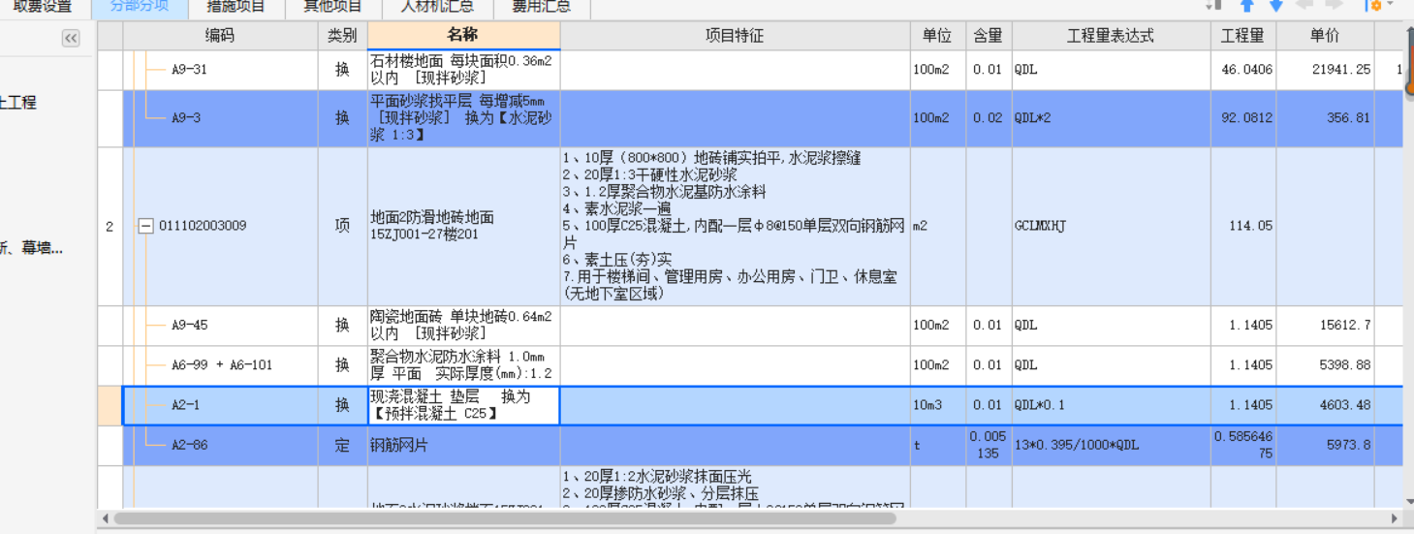
Task: Switch to 分部分项 tab
Action: click(140, 7)
